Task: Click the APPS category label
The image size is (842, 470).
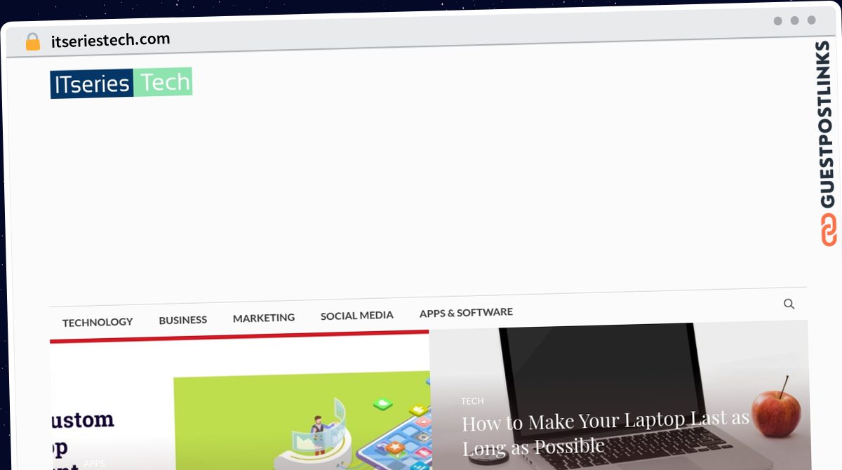Action: [94, 464]
